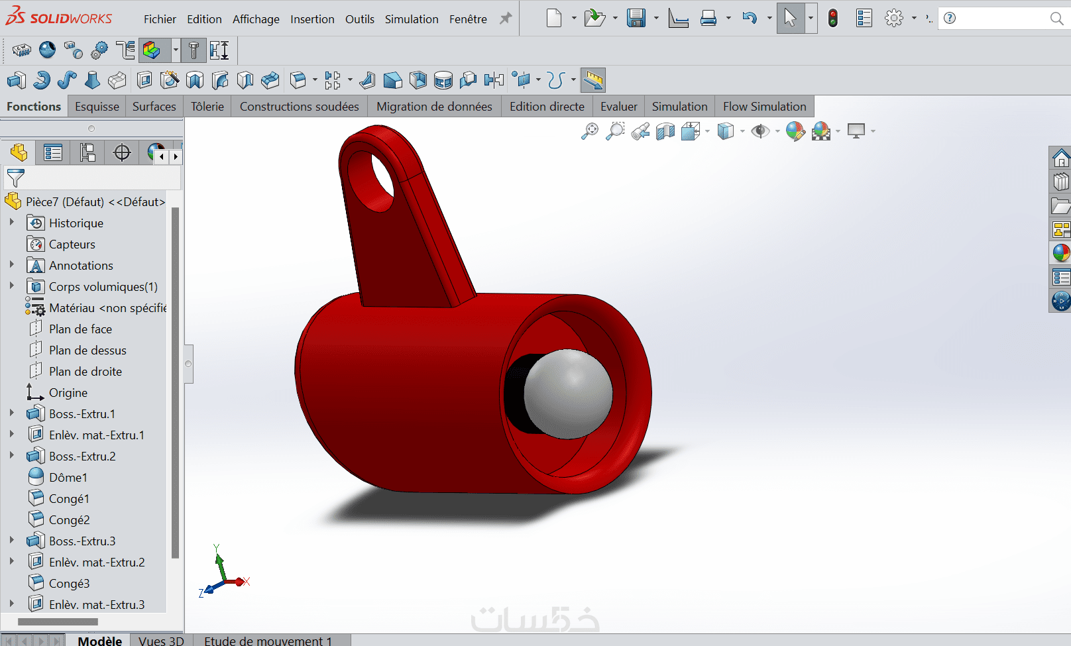
Task: Click the feature tree vertical scrollbar
Action: point(175,383)
